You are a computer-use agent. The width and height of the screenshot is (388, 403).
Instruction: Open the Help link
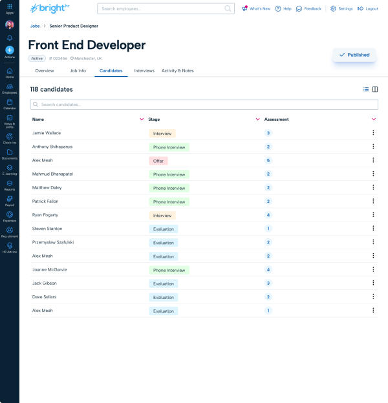(x=283, y=9)
